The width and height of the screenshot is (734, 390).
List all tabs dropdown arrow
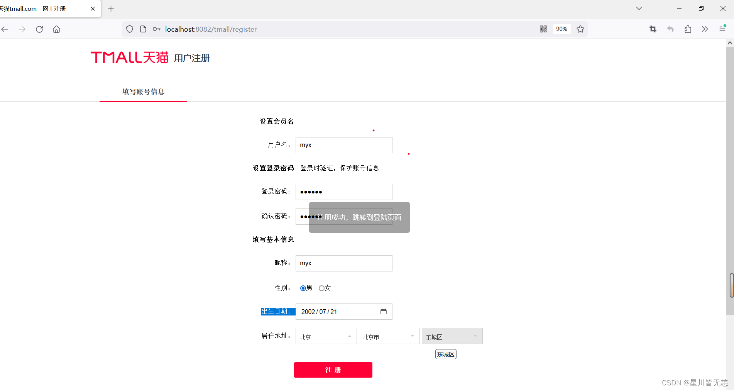coord(639,8)
